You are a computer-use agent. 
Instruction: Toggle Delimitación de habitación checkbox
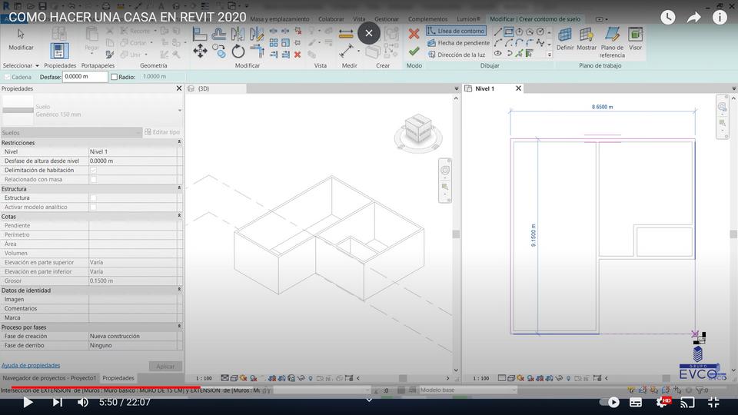click(x=93, y=170)
